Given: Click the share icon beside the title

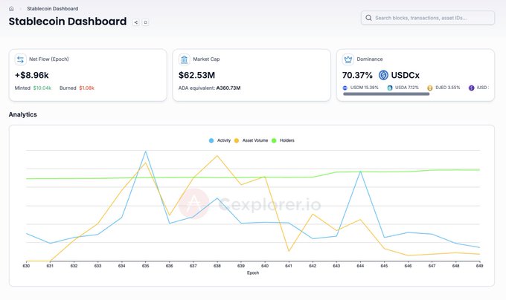Looking at the screenshot, I should (x=136, y=22).
